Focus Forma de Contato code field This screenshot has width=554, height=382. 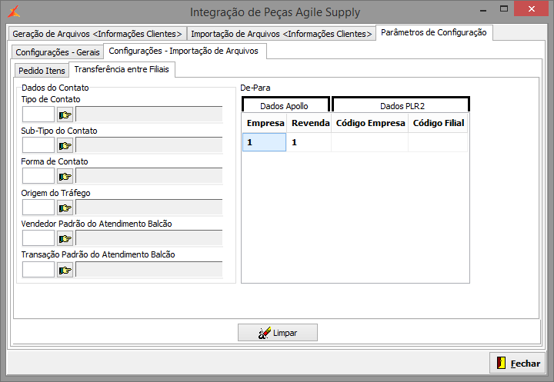pyautogui.click(x=38, y=176)
